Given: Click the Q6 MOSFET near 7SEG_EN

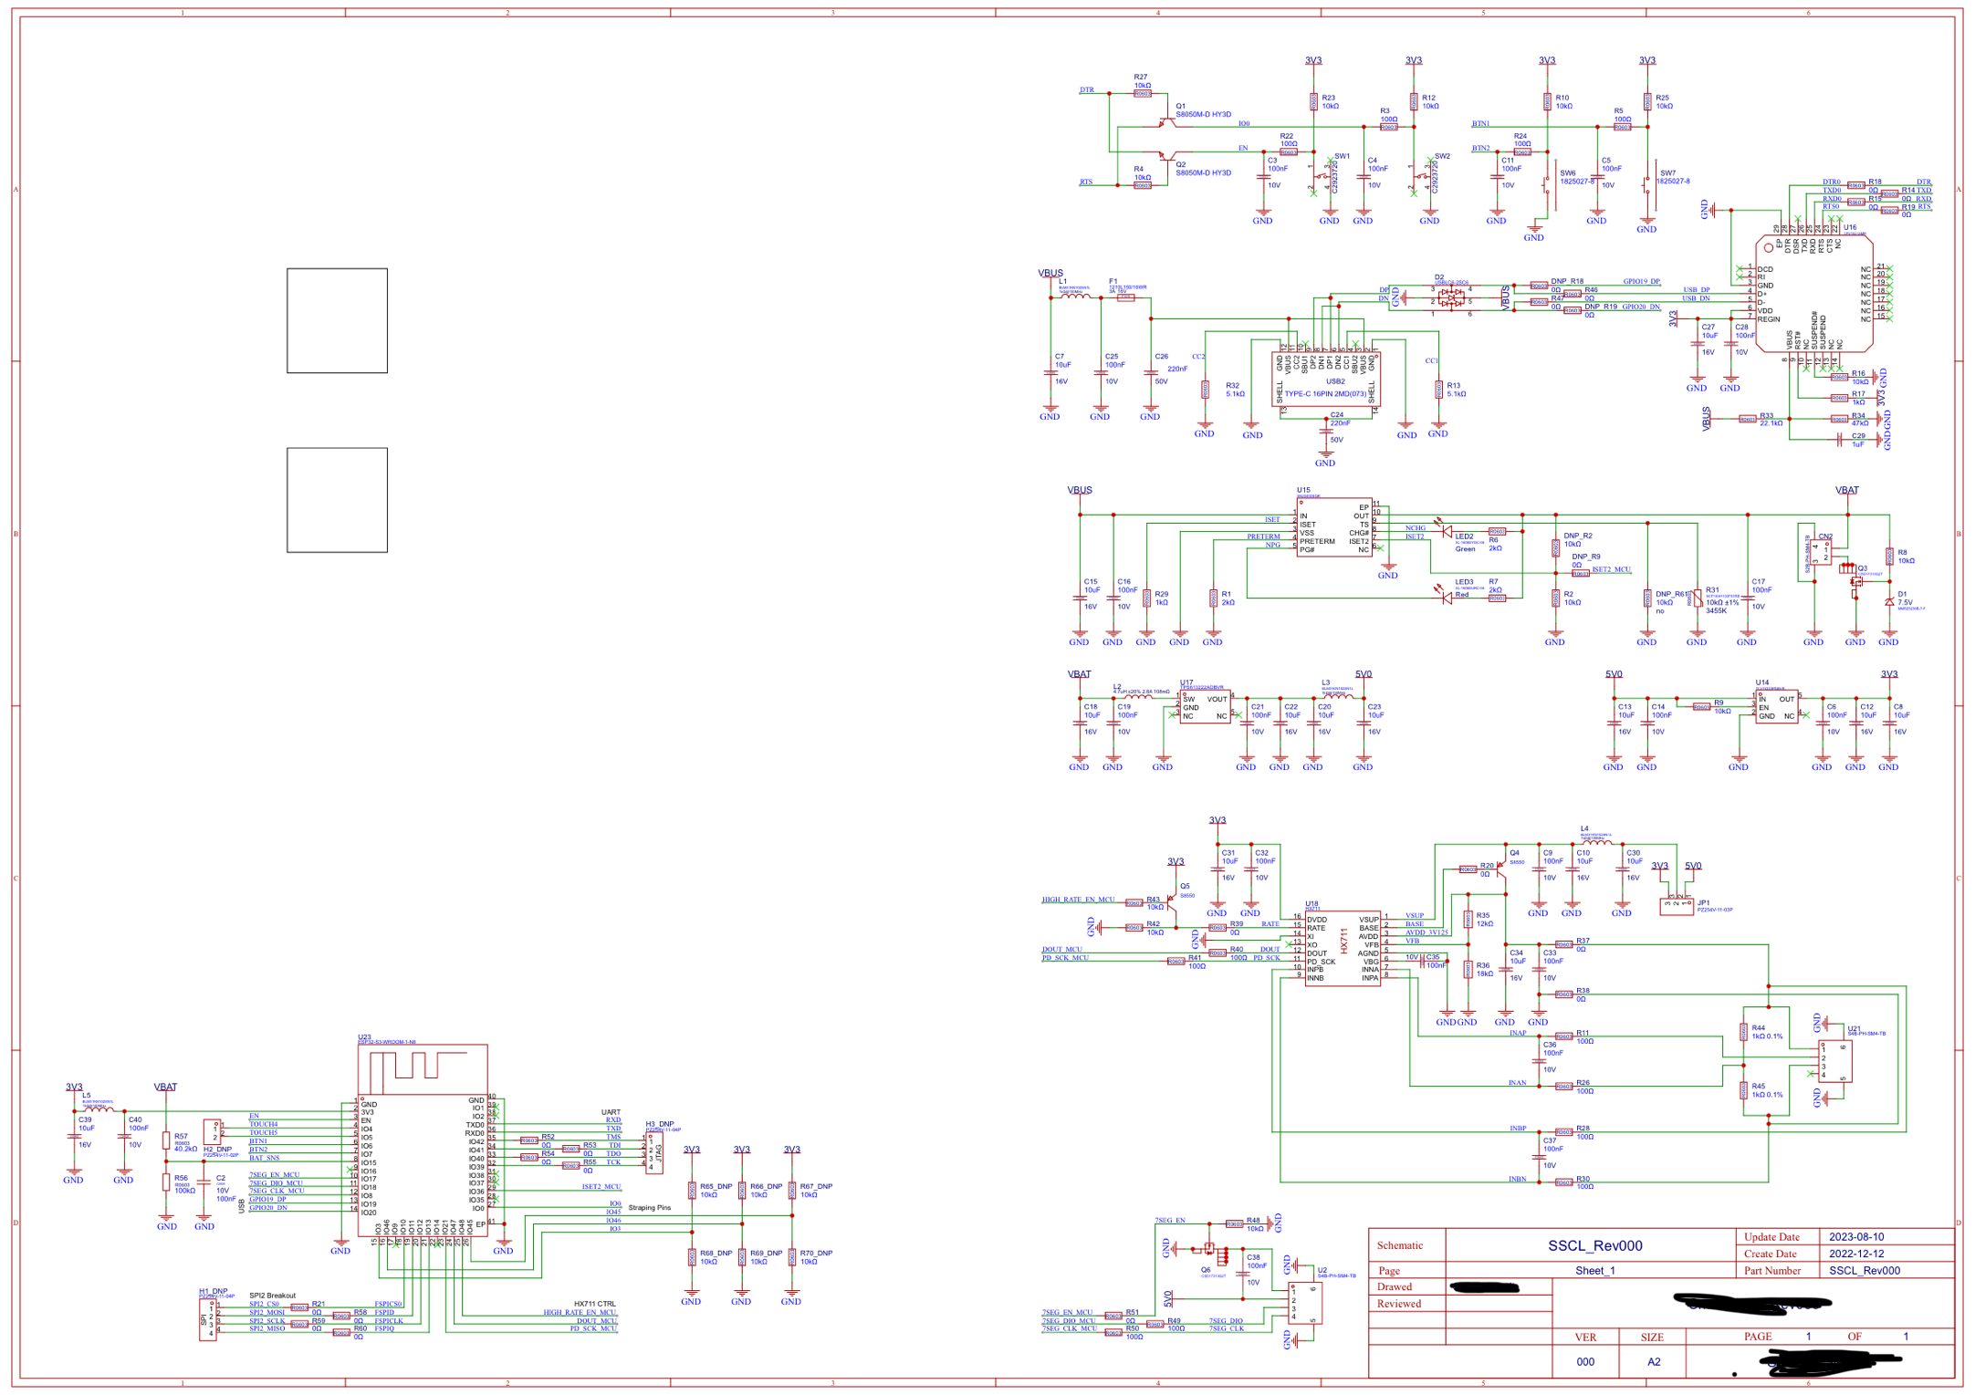Looking at the screenshot, I should coord(1209,1249).
